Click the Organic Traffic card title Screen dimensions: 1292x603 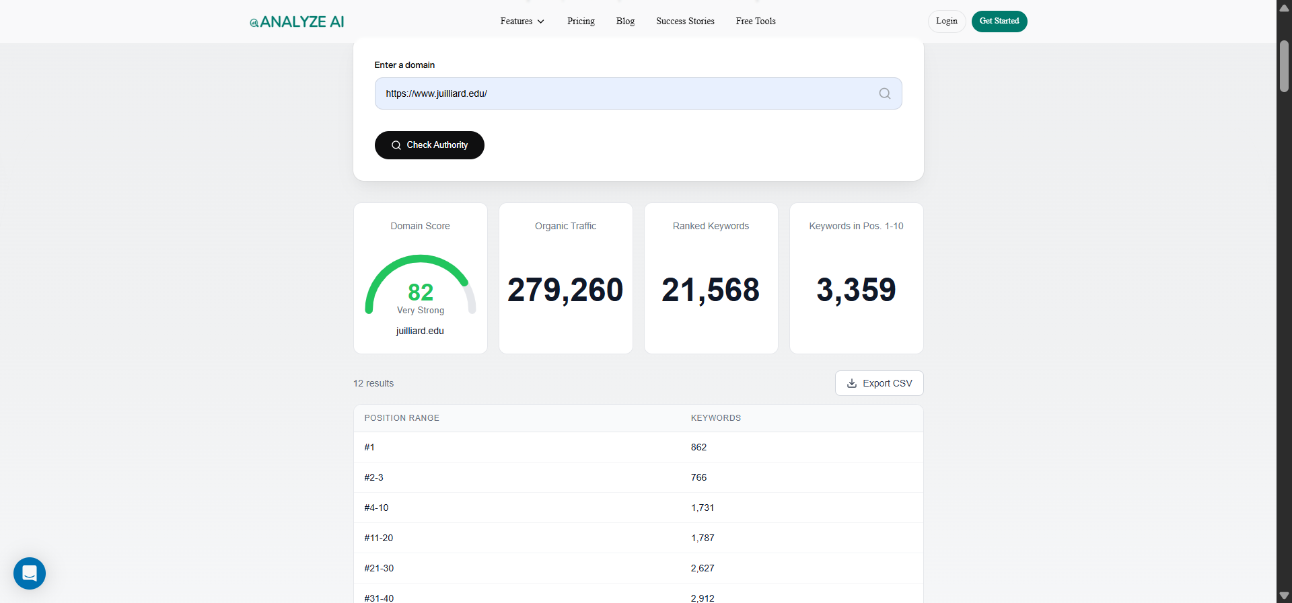(565, 226)
